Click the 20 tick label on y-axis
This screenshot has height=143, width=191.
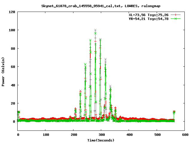pos(13,103)
